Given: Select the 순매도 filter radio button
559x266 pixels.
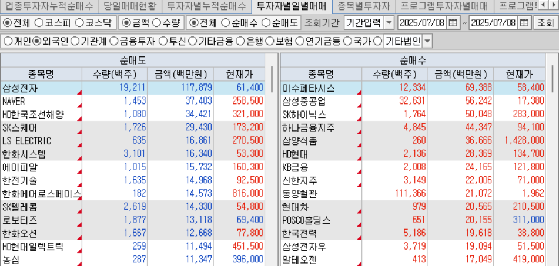Looking at the screenshot, I should point(266,23).
